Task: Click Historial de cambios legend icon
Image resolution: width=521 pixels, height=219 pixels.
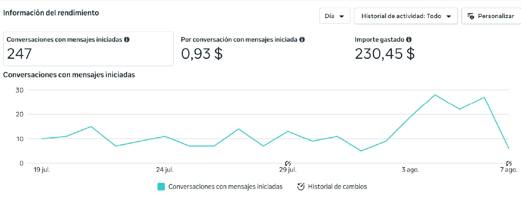Action: tap(301, 187)
